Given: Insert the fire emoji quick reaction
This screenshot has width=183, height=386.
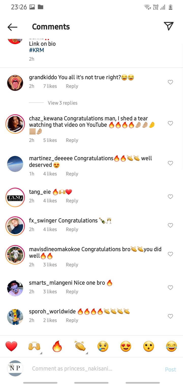Looking at the screenshot, I should coord(57,346).
